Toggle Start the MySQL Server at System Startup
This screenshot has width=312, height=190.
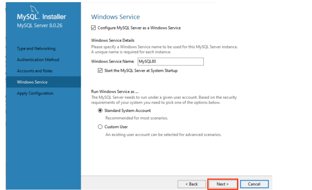click(x=100, y=71)
